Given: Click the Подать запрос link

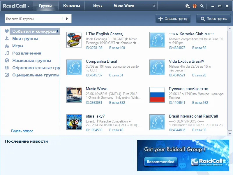Looking at the screenshot, I should [x=22, y=131].
